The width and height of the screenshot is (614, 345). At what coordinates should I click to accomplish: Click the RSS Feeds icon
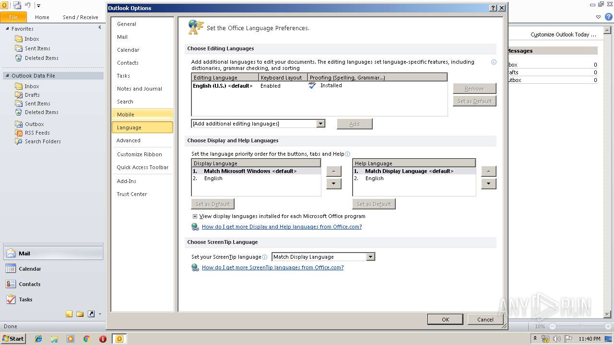[x=19, y=133]
